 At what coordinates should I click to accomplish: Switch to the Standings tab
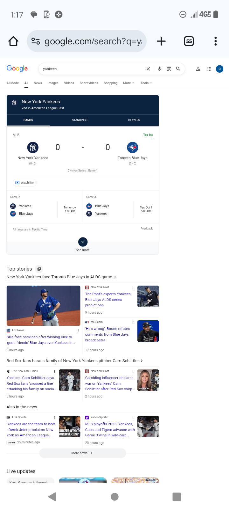pyautogui.click(x=80, y=120)
